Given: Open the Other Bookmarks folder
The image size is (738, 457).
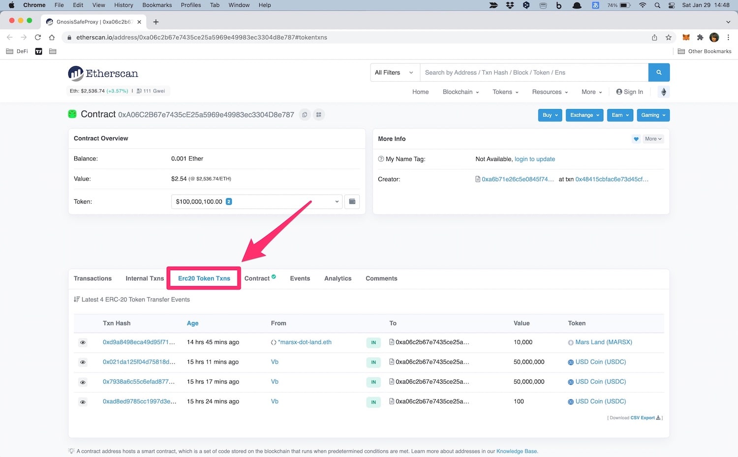Looking at the screenshot, I should [704, 51].
